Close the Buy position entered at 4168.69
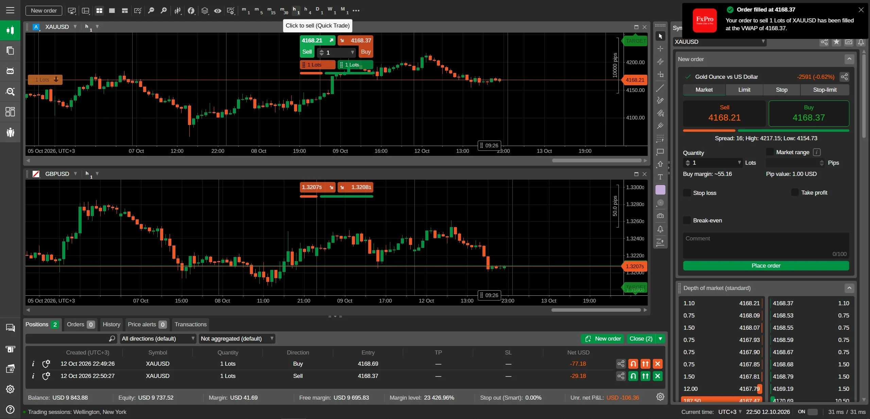The height and width of the screenshot is (419, 870). tap(658, 364)
